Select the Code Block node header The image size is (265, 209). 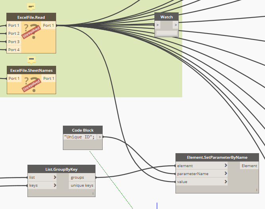click(83, 130)
